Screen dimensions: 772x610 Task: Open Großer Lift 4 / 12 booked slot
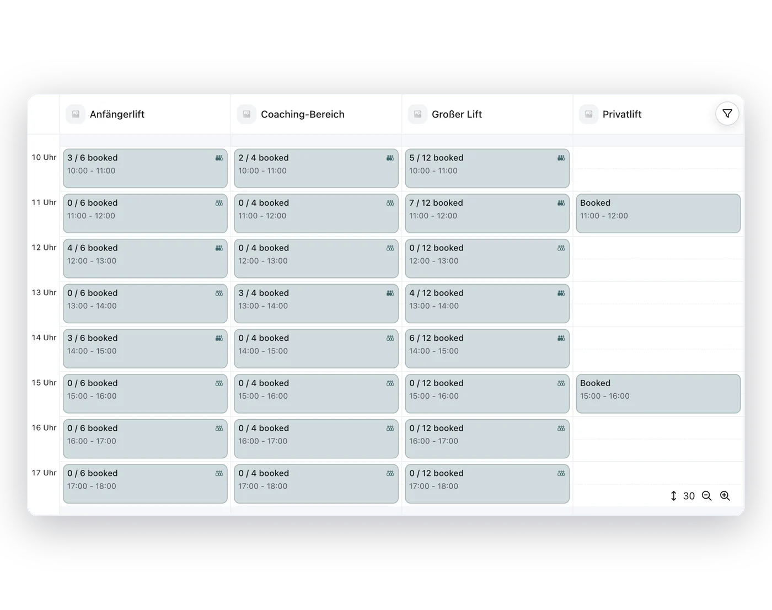[487, 303]
